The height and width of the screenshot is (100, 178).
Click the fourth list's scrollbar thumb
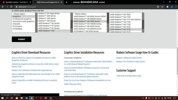143,24
